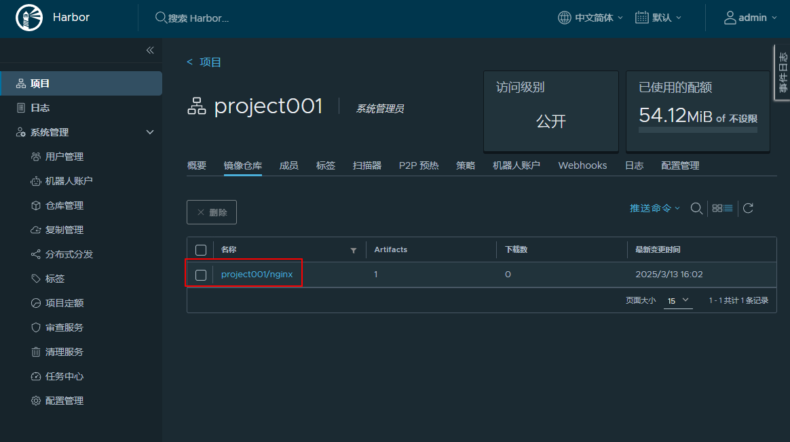Select the 镜像仓库 tab
790x442 pixels.
point(243,165)
